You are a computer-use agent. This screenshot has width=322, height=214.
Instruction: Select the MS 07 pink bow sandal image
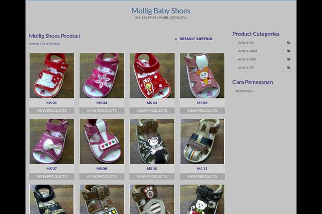click(x=52, y=141)
